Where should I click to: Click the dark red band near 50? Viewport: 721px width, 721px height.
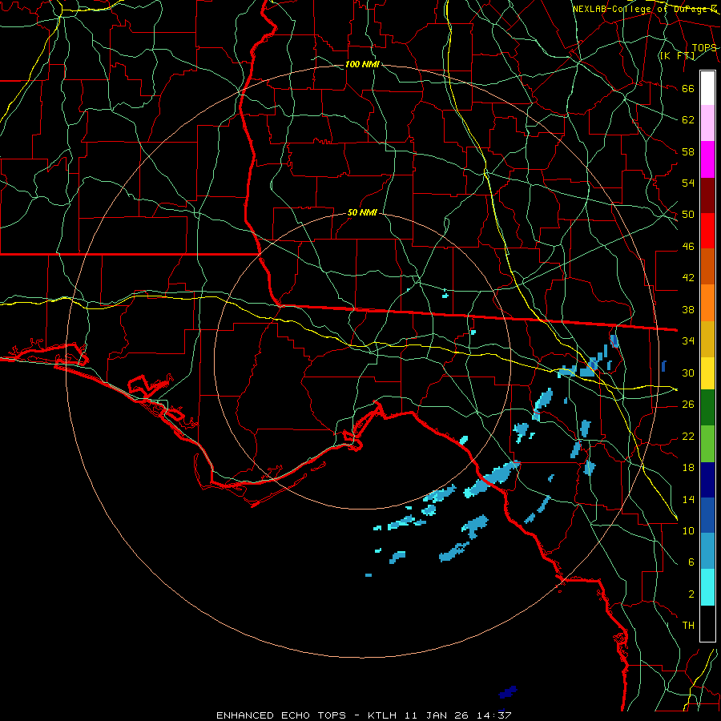click(707, 195)
